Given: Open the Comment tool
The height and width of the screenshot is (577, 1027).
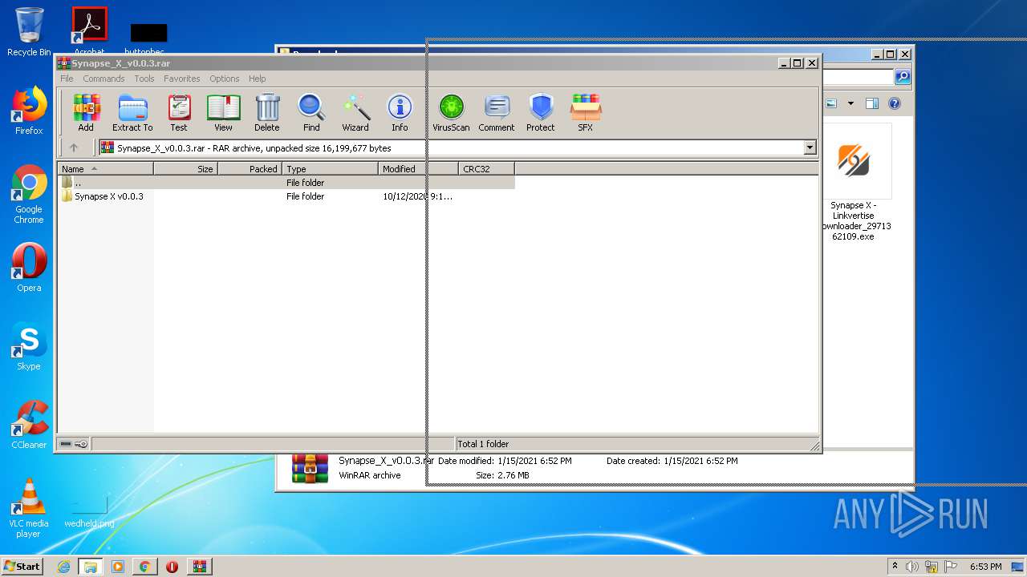Looking at the screenshot, I should (497, 113).
